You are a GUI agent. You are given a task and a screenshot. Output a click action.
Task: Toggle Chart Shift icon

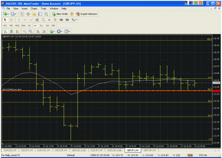(x=44, y=31)
